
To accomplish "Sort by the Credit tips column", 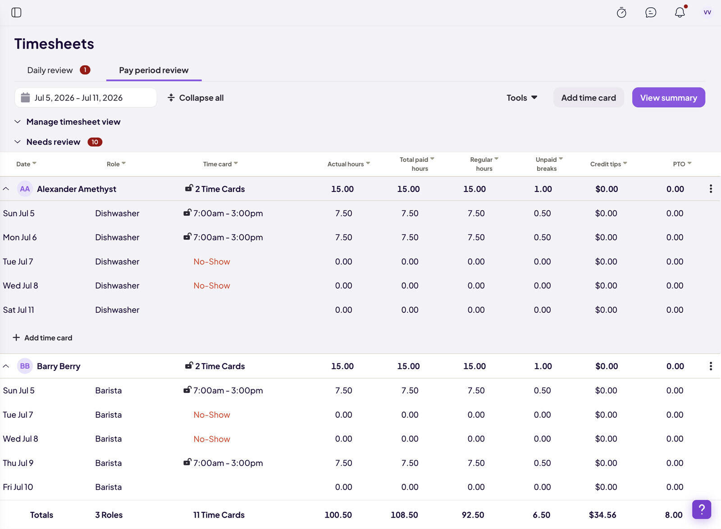I will point(608,164).
